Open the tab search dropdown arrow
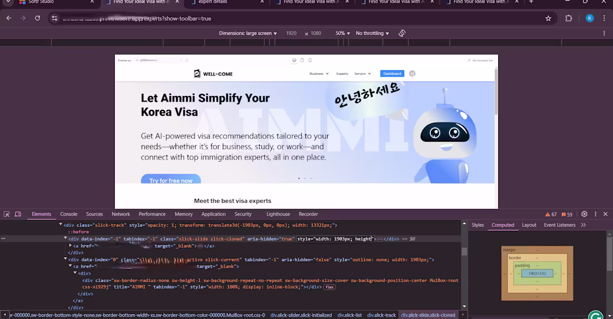Screen dimensions: 613x319 pos(8,2)
